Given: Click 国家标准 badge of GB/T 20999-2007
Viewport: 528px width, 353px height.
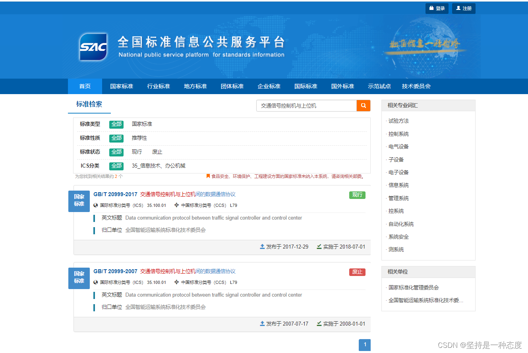Looking at the screenshot, I should (x=79, y=278).
